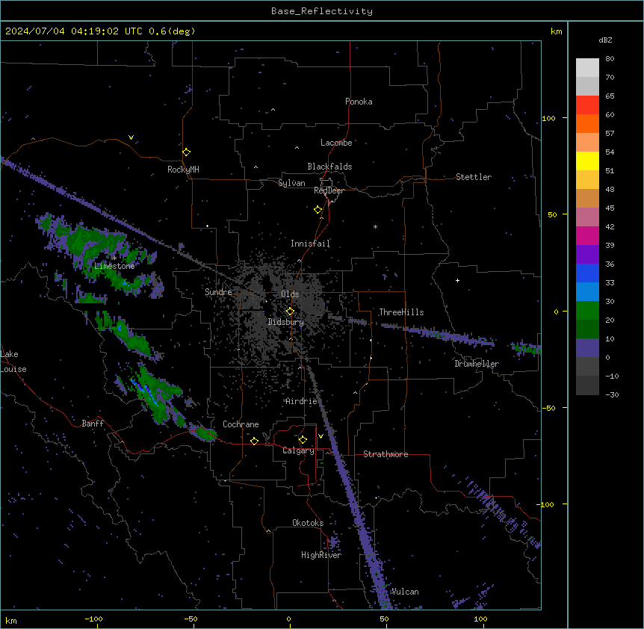Click the yellow diamond marker above Calgary label

coord(303,440)
